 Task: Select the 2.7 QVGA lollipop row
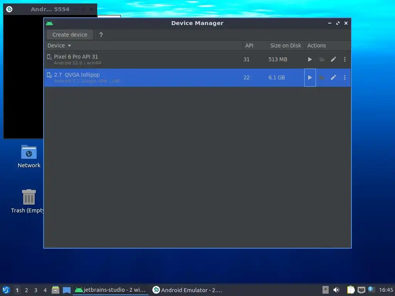pos(197,77)
